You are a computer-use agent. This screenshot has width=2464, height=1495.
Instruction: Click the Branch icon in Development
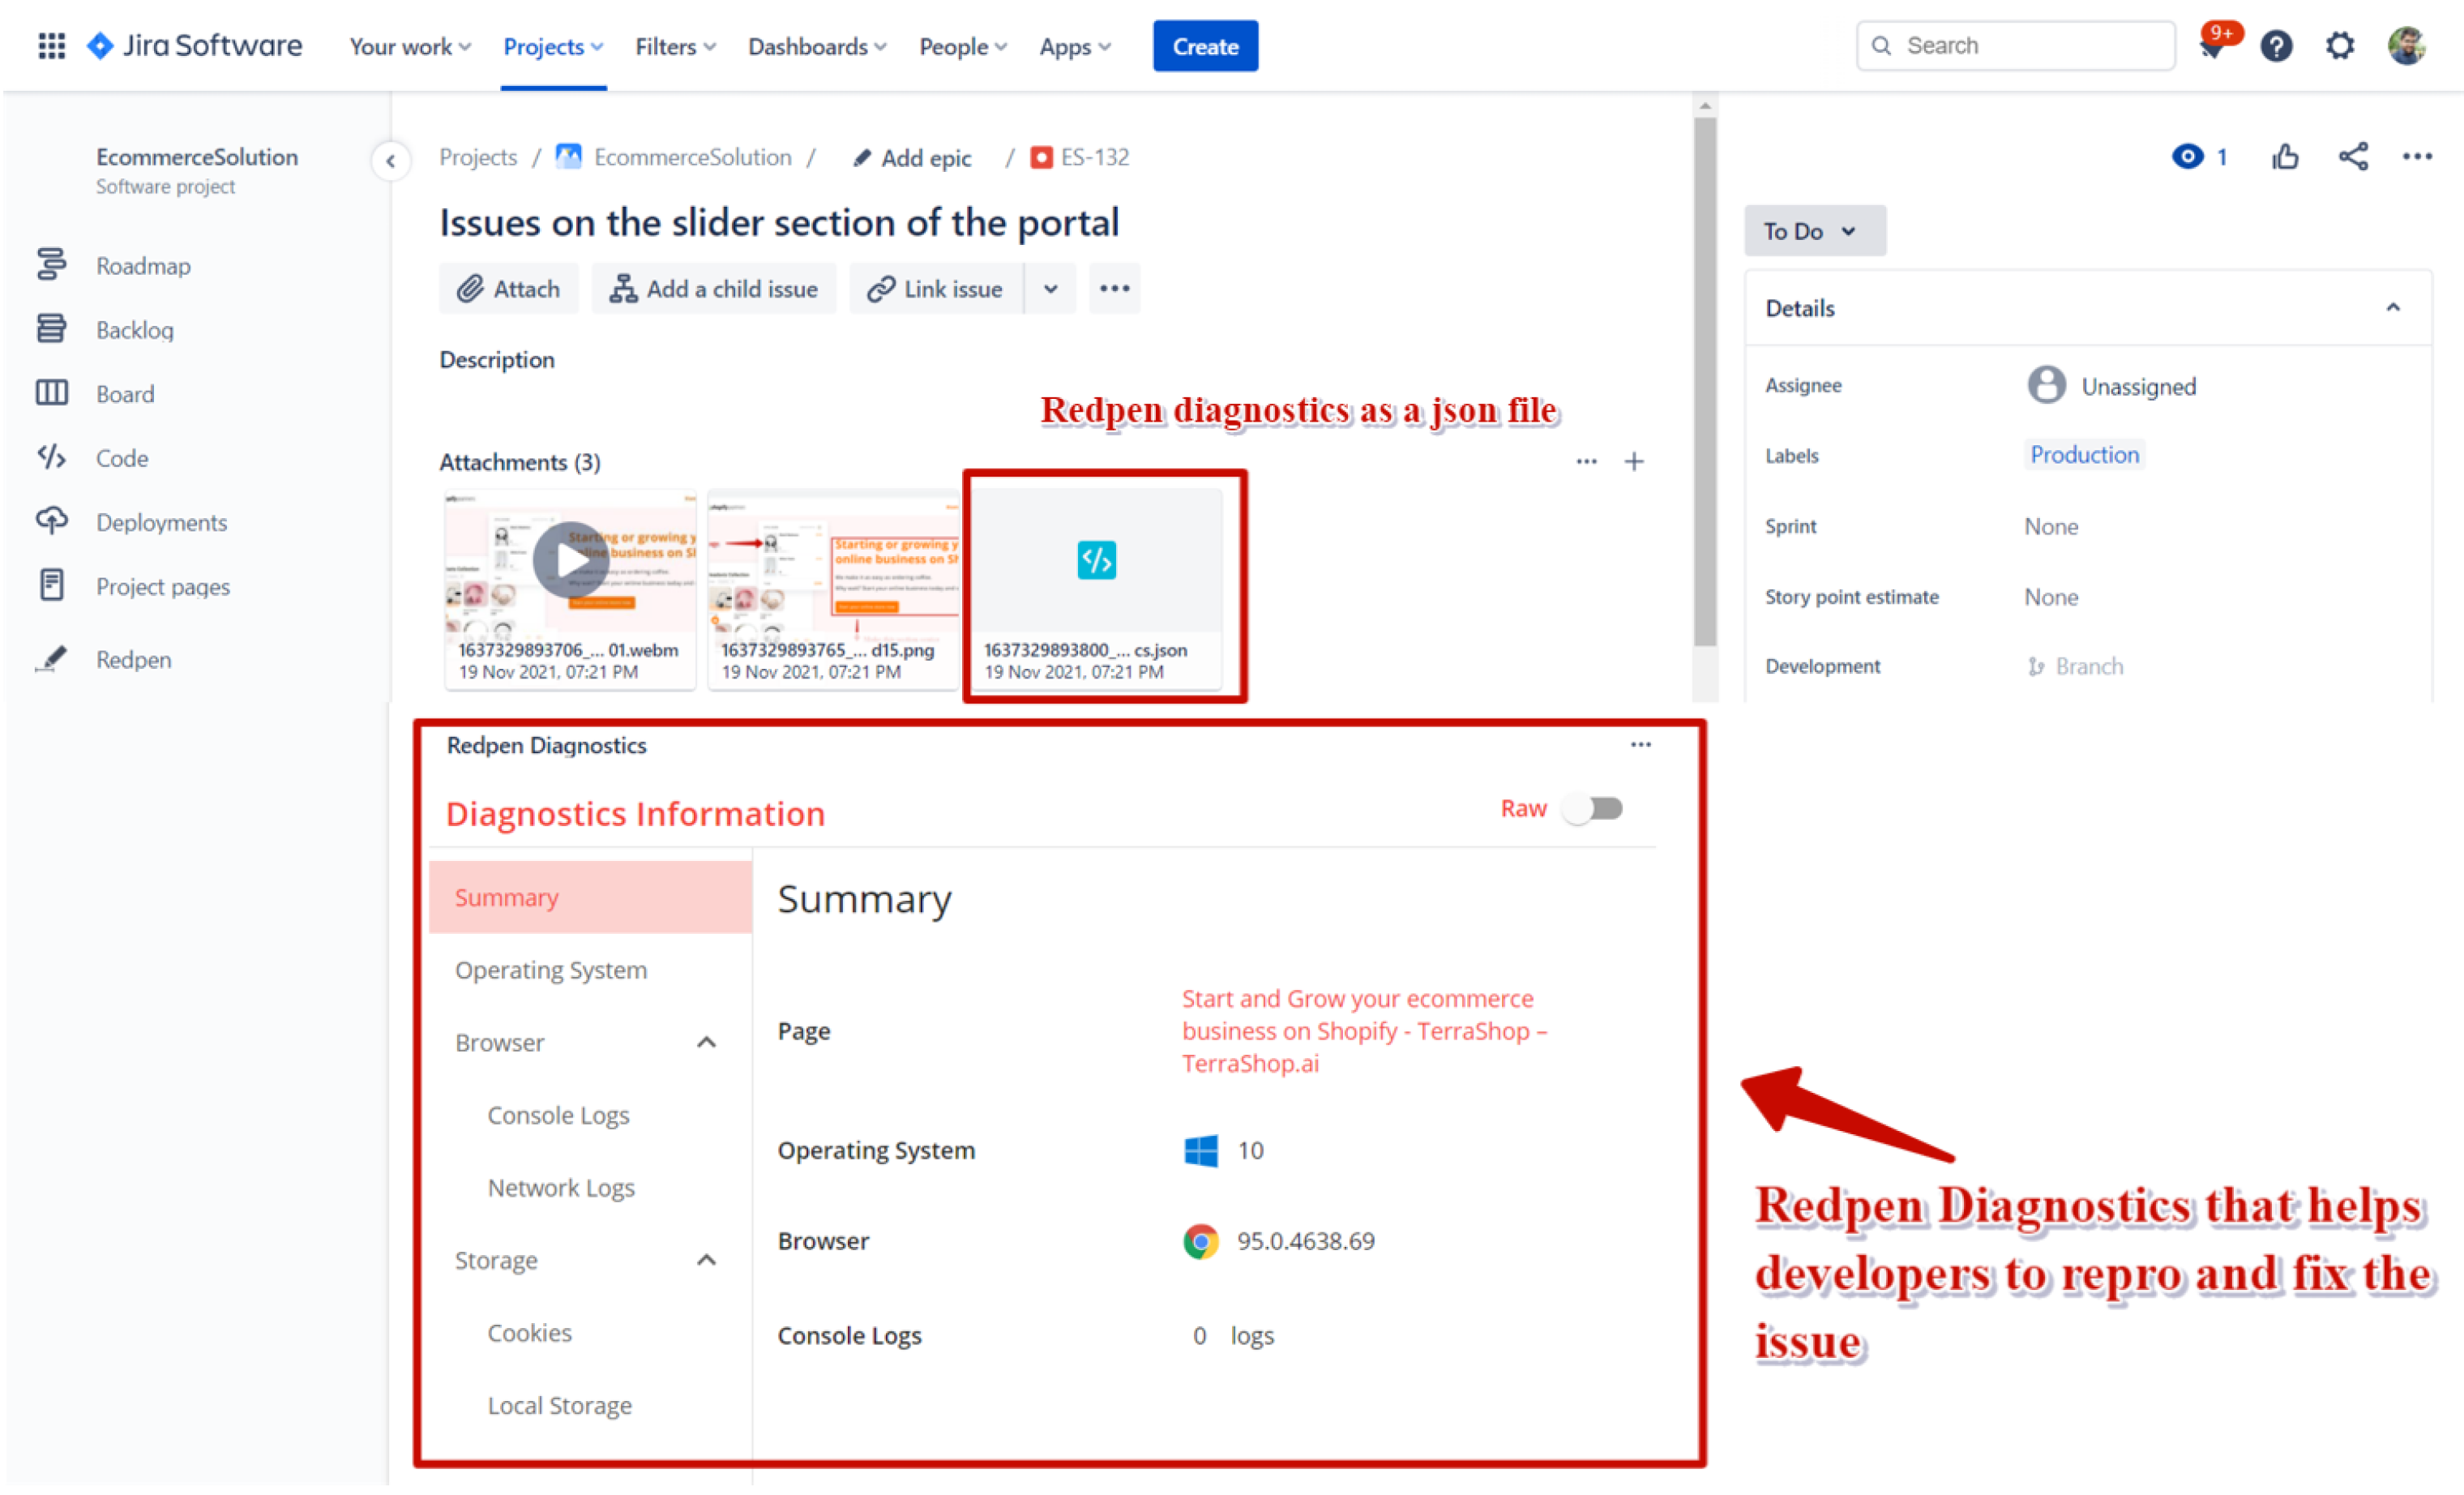click(2036, 667)
